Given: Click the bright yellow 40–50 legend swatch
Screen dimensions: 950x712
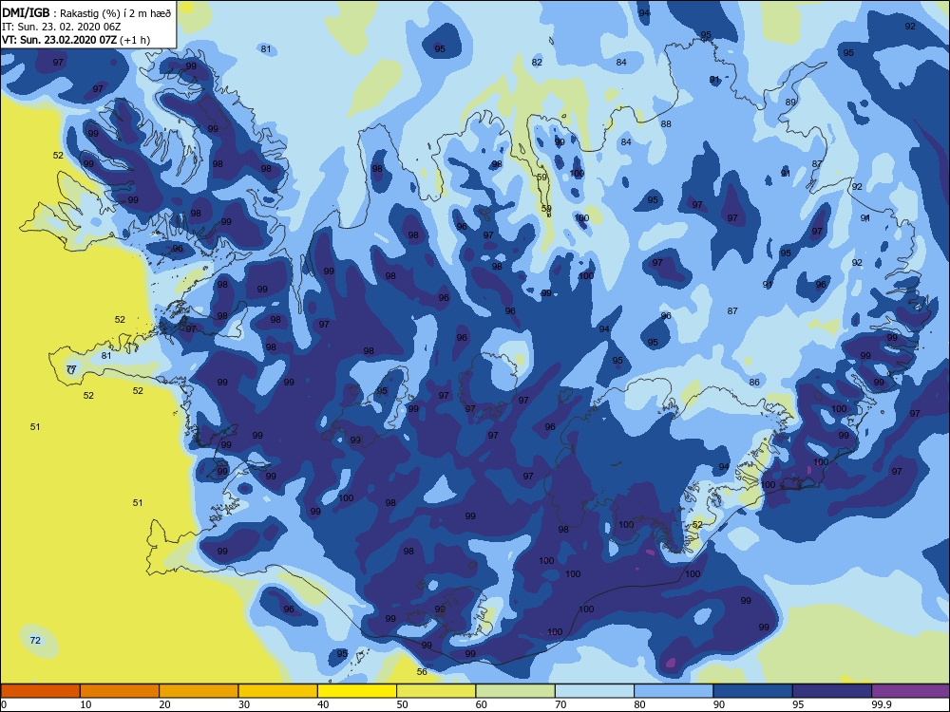Looking at the screenshot, I should click(357, 691).
